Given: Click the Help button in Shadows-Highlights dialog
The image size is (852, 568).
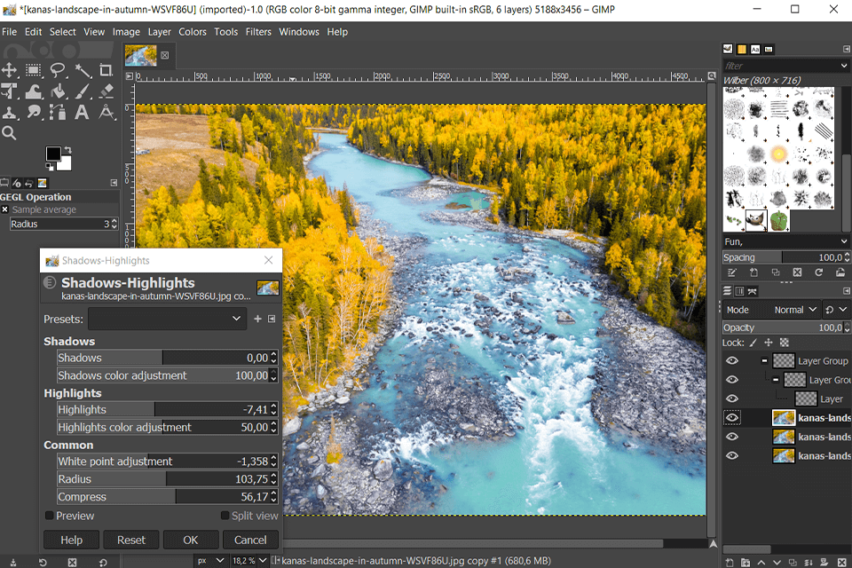Looking at the screenshot, I should click(x=71, y=540).
